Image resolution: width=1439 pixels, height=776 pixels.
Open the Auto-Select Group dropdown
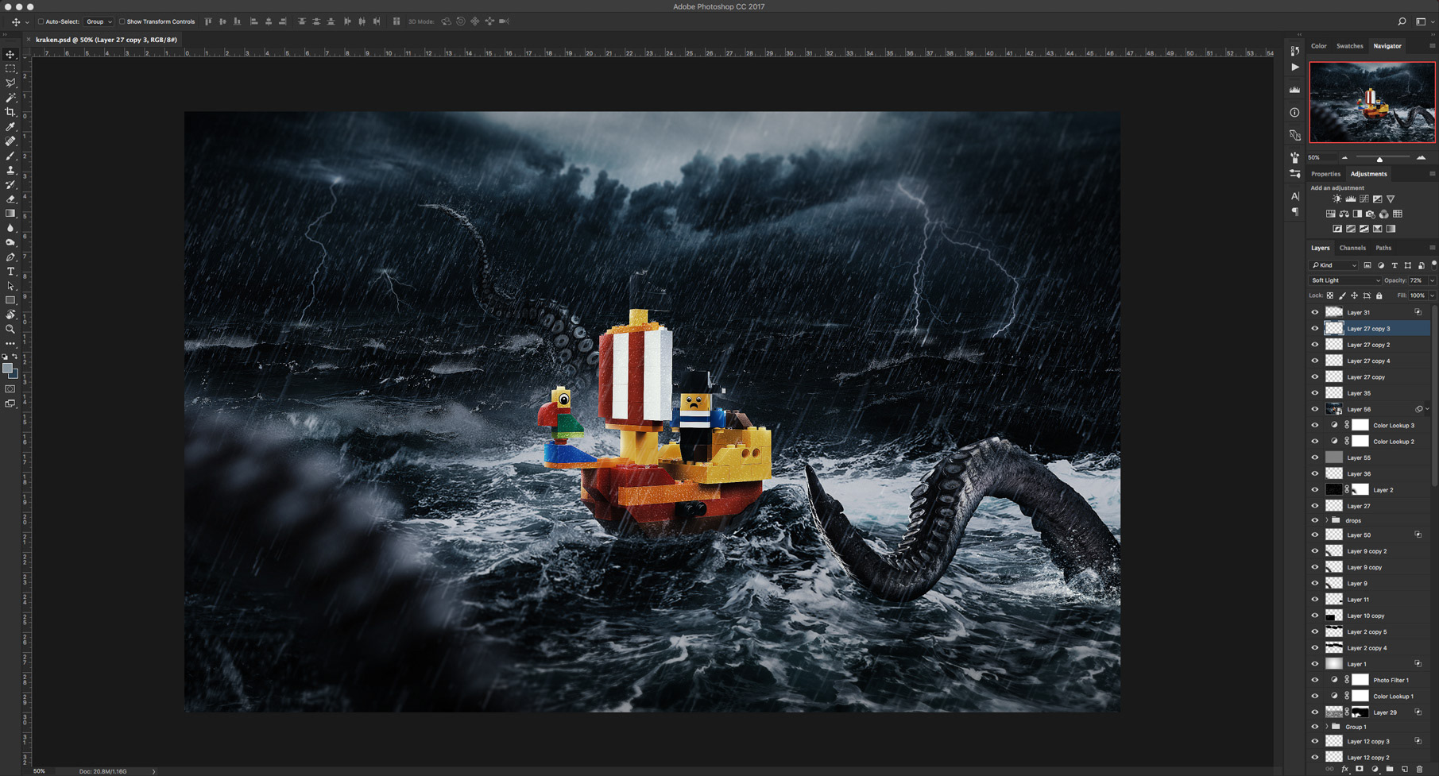pyautogui.click(x=99, y=22)
